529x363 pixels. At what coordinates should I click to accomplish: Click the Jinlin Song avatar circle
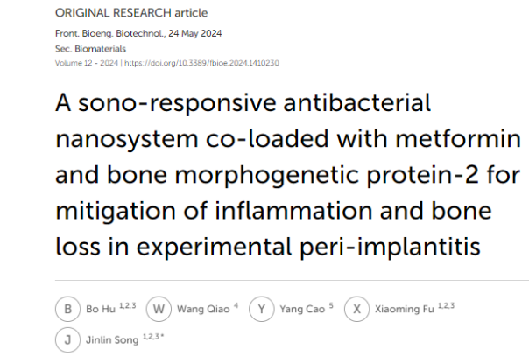(x=67, y=339)
